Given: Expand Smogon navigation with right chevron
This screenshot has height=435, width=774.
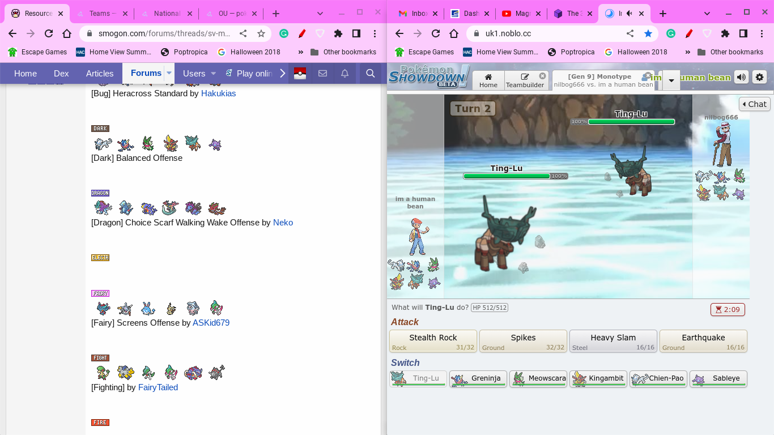Looking at the screenshot, I should point(282,73).
